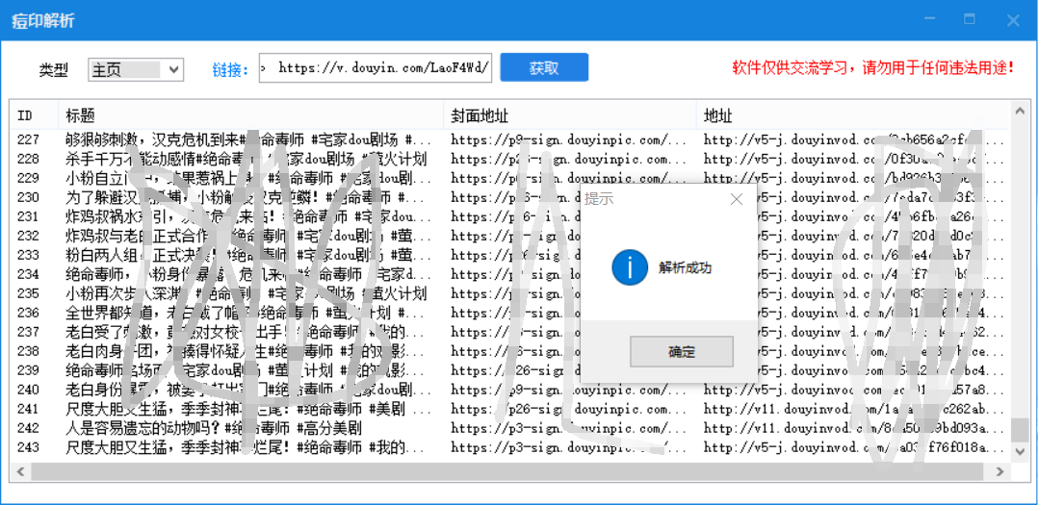Focus the 链接 URL input field

(376, 68)
